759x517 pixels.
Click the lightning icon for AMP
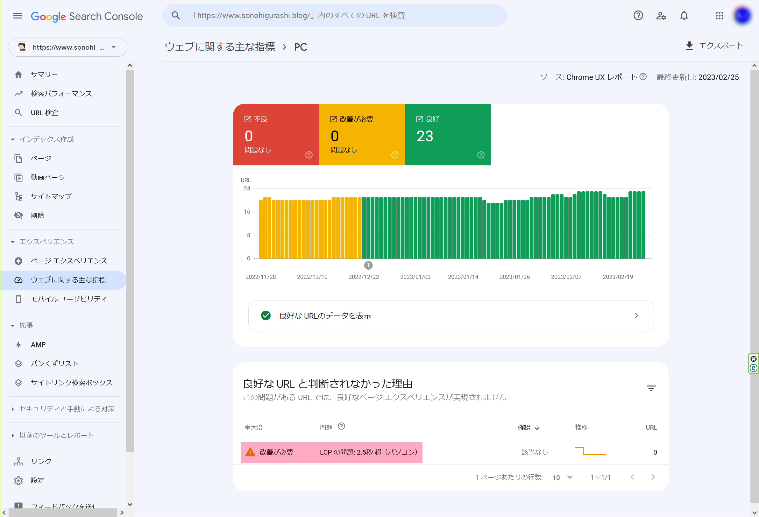tap(18, 344)
